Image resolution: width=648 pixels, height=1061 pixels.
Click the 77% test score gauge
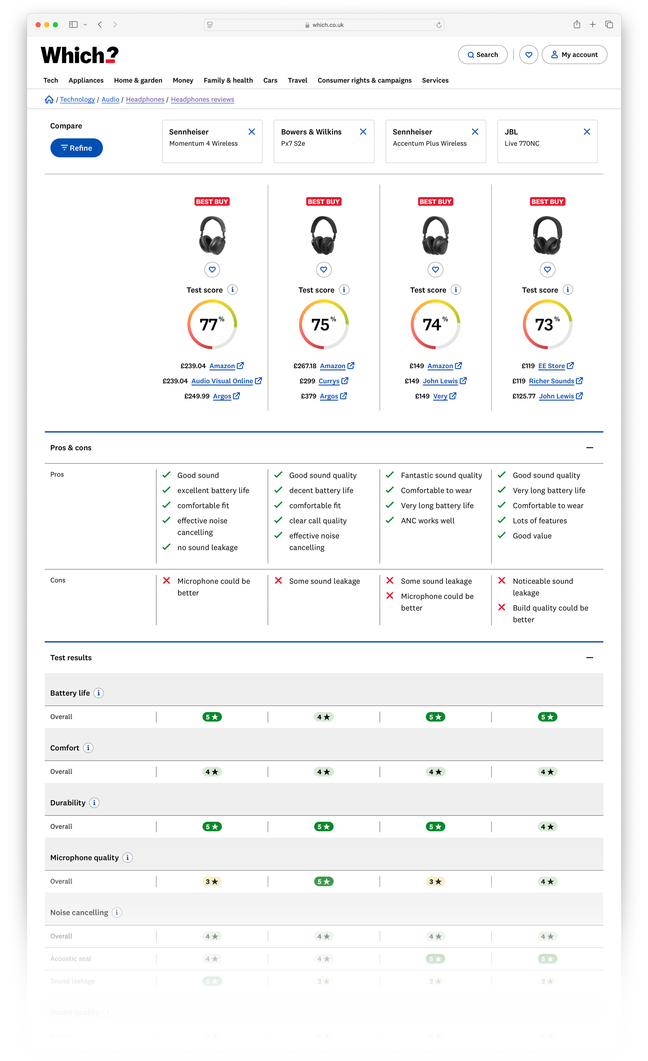212,325
